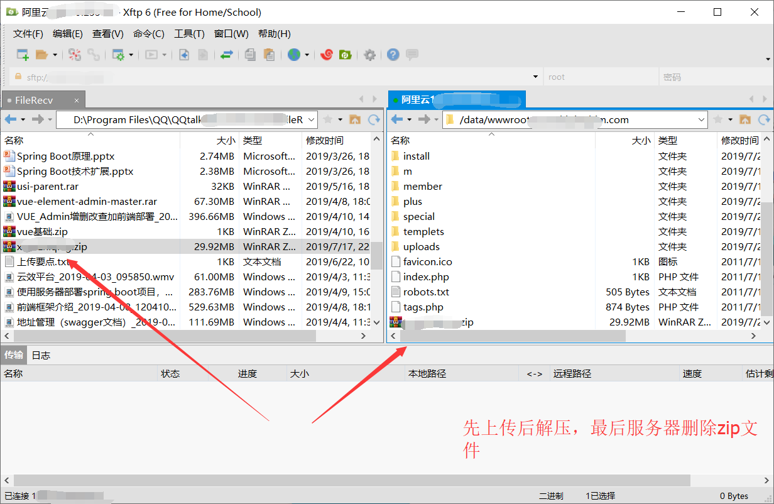Image resolution: width=774 pixels, height=504 pixels.
Task: Go to the local parent folder
Action: [x=355, y=119]
